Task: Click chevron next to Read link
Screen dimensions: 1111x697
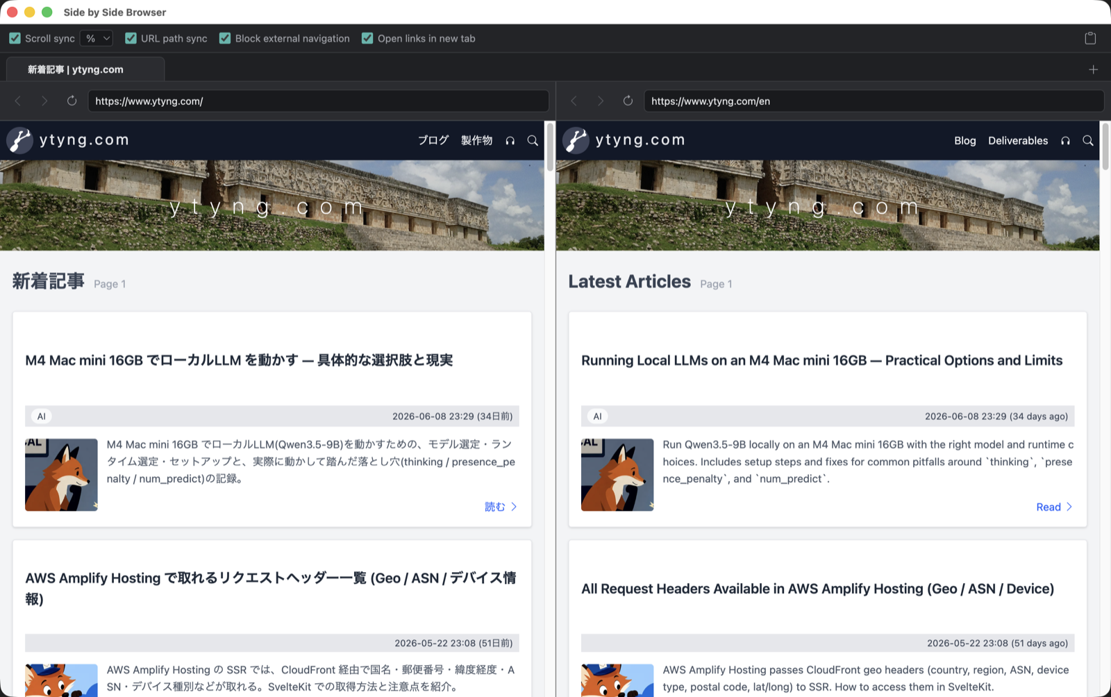Action: point(1069,507)
